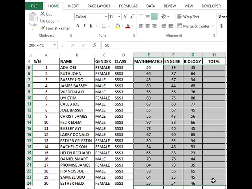Middle align cell contents
The height and width of the screenshot is (189, 252).
click(147, 16)
